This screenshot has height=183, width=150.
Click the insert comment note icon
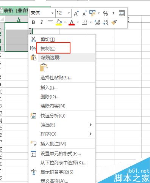click(x=33, y=144)
